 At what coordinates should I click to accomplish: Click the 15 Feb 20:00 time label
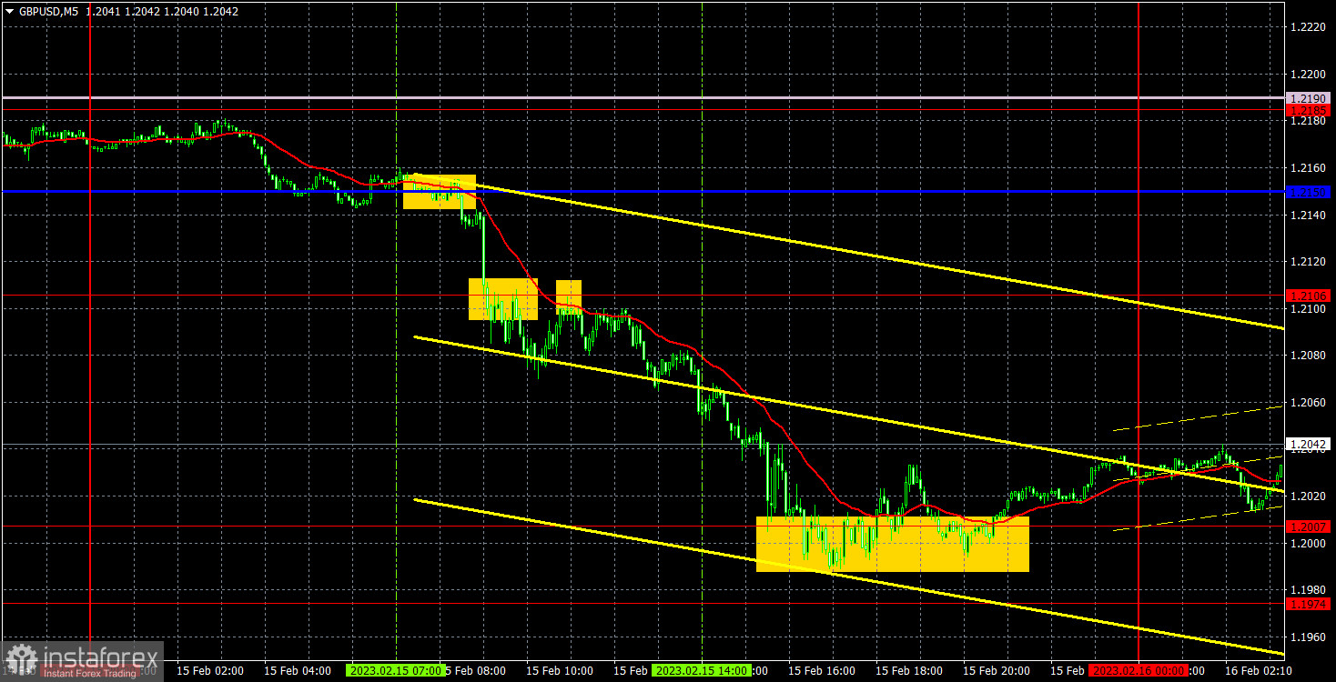pyautogui.click(x=997, y=670)
